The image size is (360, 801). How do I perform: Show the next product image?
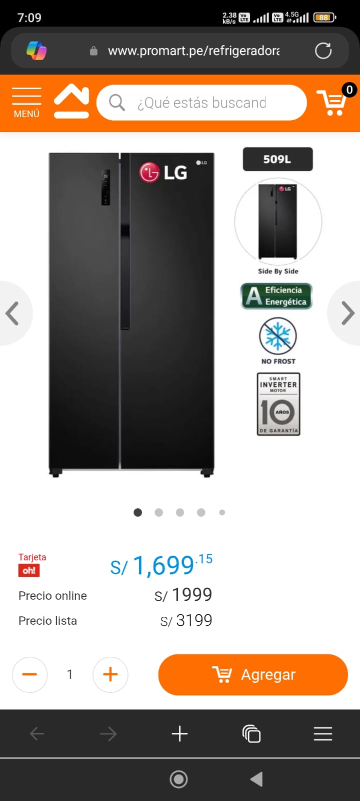point(346,313)
